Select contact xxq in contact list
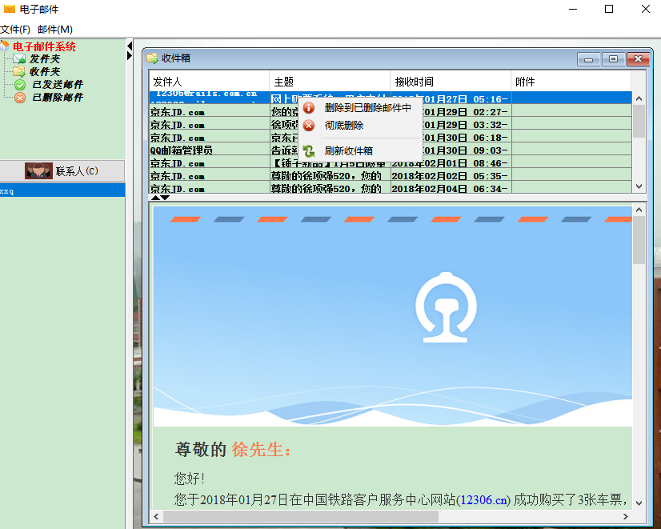Image resolution: width=661 pixels, height=529 pixels. pyautogui.click(x=62, y=190)
